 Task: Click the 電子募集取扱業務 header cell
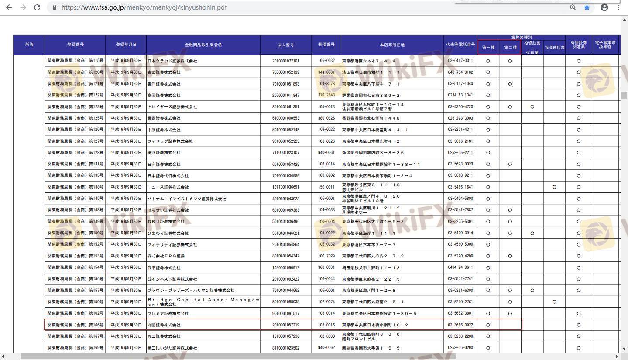(605, 45)
